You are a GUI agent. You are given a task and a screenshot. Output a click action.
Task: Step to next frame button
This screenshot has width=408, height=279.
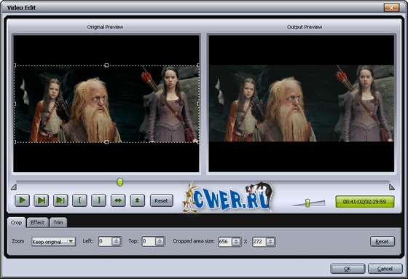click(41, 200)
